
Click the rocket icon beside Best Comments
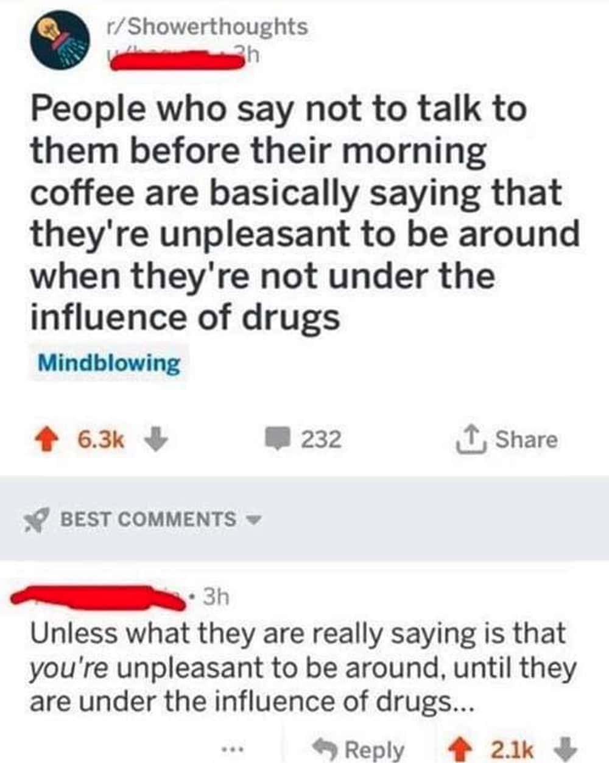click(x=37, y=520)
